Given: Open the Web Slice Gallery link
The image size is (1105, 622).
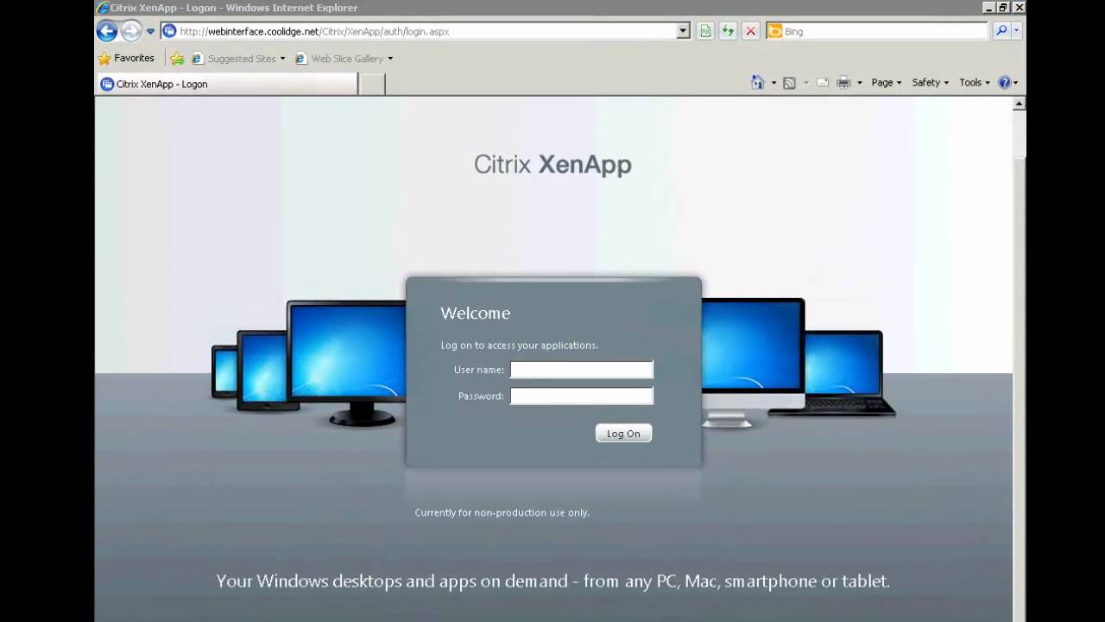Looking at the screenshot, I should [x=344, y=59].
